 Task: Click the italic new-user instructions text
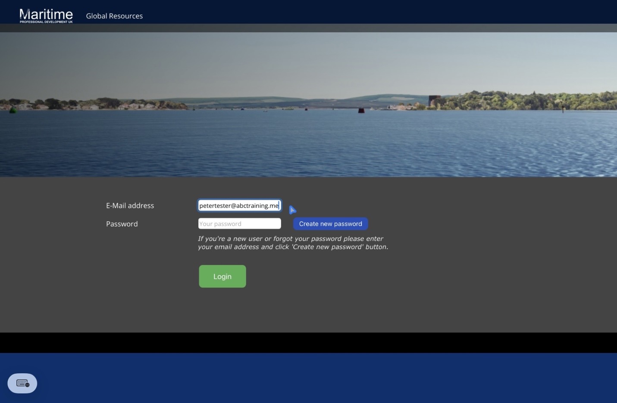(292, 242)
